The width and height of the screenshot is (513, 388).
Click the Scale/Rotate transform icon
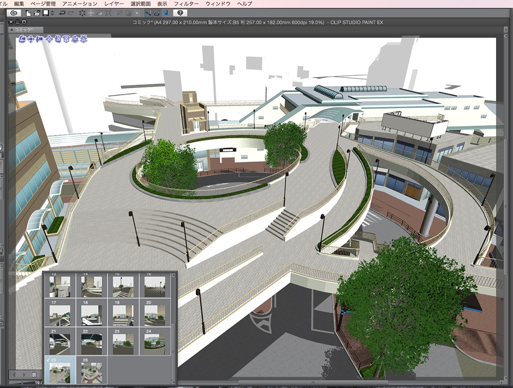click(x=108, y=13)
